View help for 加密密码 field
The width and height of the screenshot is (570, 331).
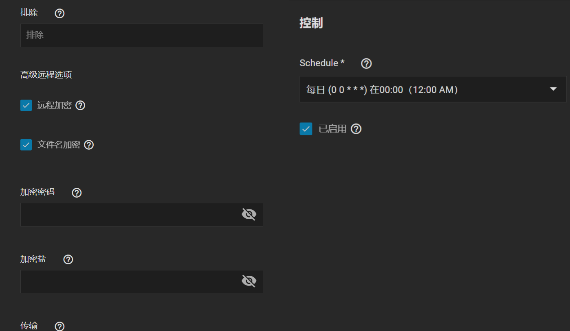click(x=77, y=193)
